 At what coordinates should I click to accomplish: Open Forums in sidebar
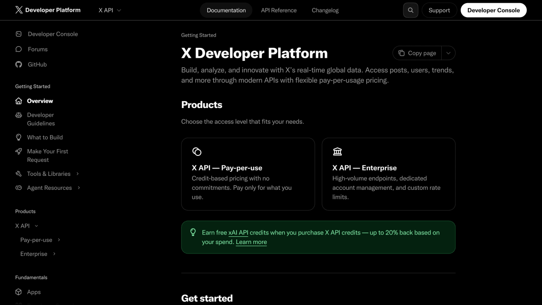[x=38, y=49]
